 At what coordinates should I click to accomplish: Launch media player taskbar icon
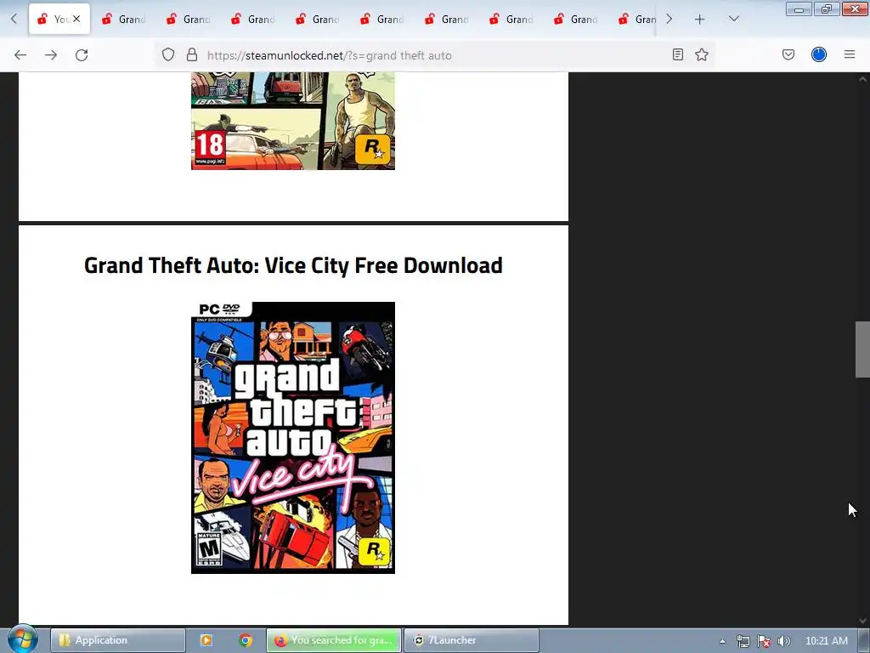[206, 640]
